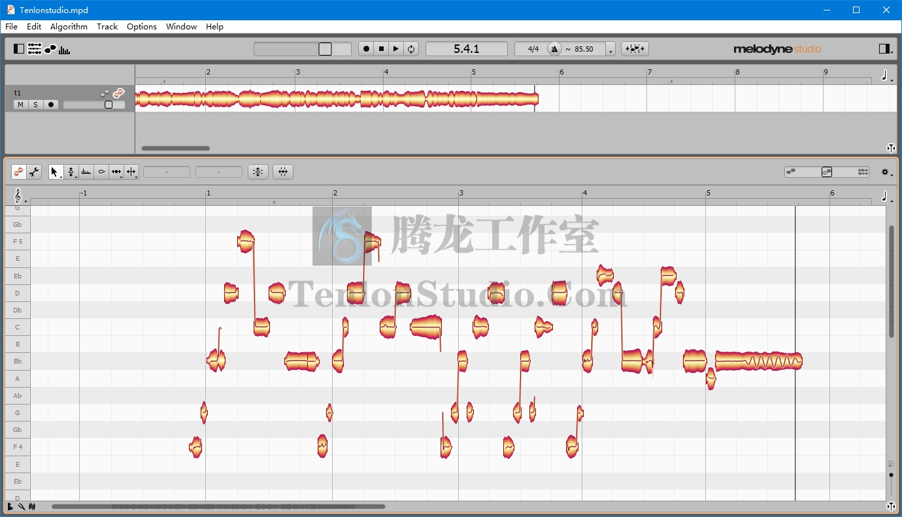This screenshot has width=902, height=517.
Task: Switch to note edit mode blob button
Action: click(19, 172)
